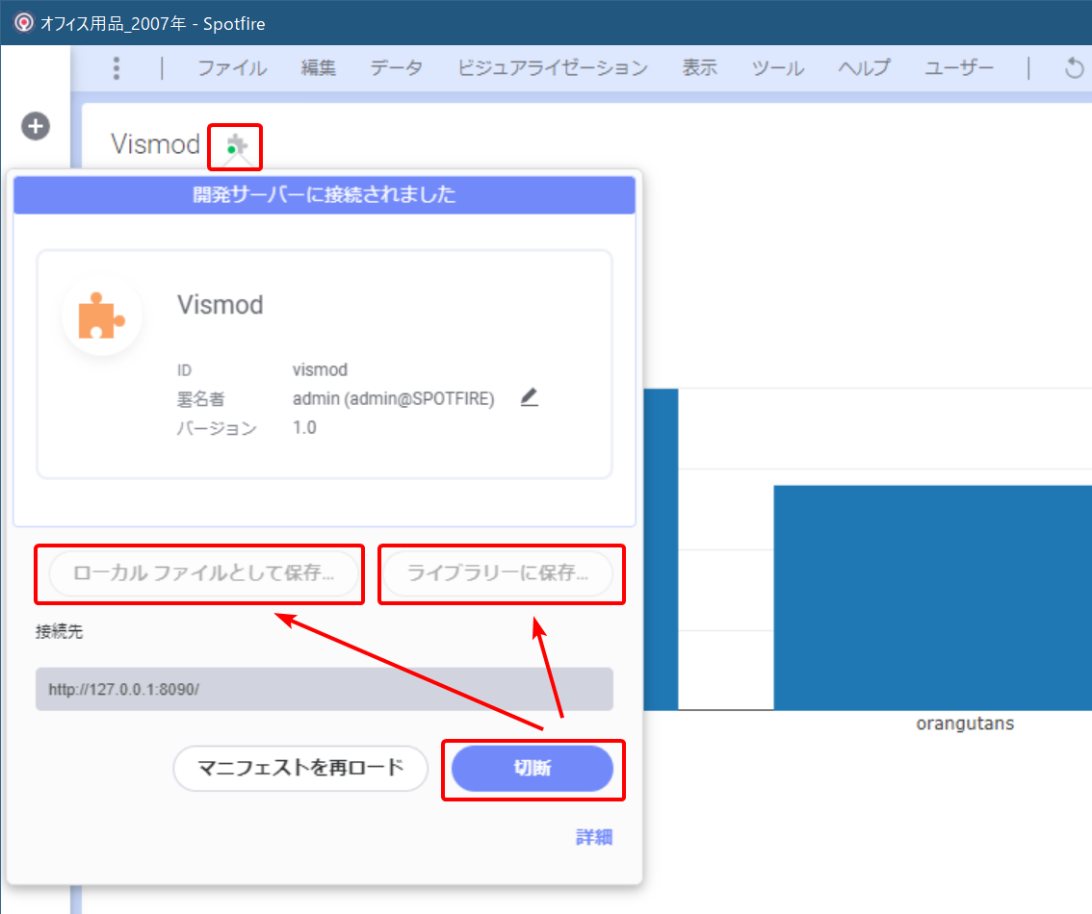This screenshot has width=1092, height=914.
Task: Click the ID value vismod
Action: pos(320,369)
